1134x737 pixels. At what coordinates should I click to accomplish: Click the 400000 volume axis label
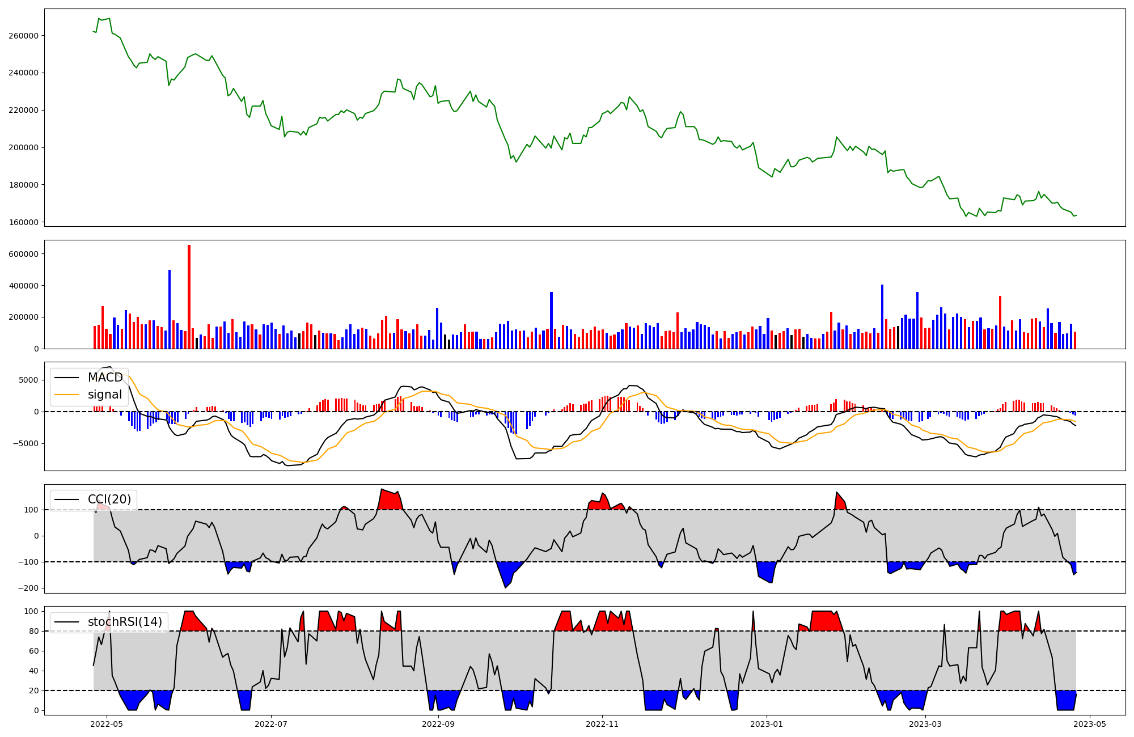pyautogui.click(x=23, y=286)
